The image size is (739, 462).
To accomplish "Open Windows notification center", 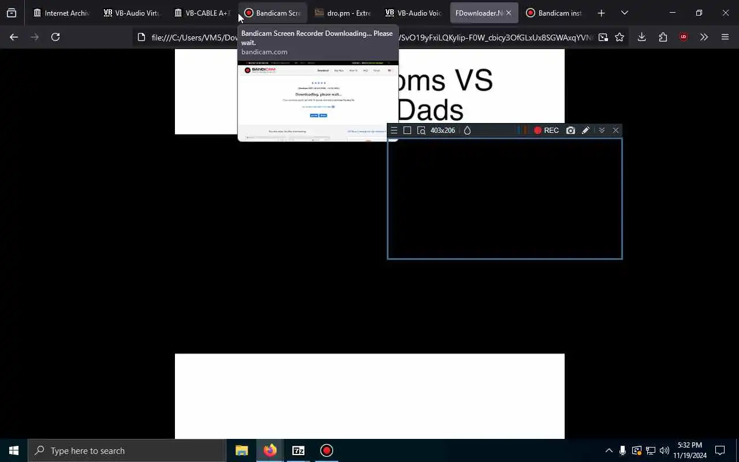I will (x=720, y=450).
